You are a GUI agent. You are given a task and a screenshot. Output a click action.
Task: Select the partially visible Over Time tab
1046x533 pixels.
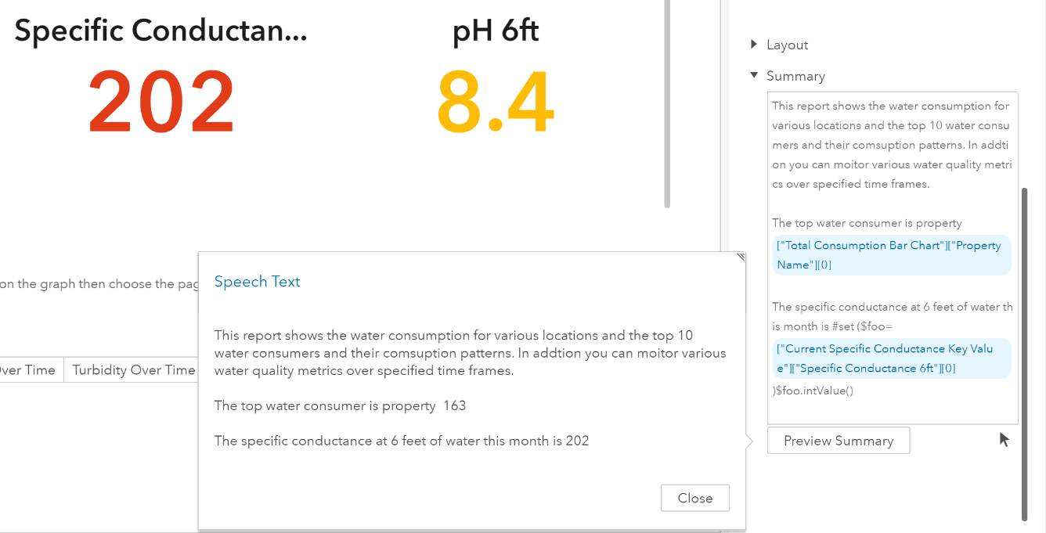28,370
